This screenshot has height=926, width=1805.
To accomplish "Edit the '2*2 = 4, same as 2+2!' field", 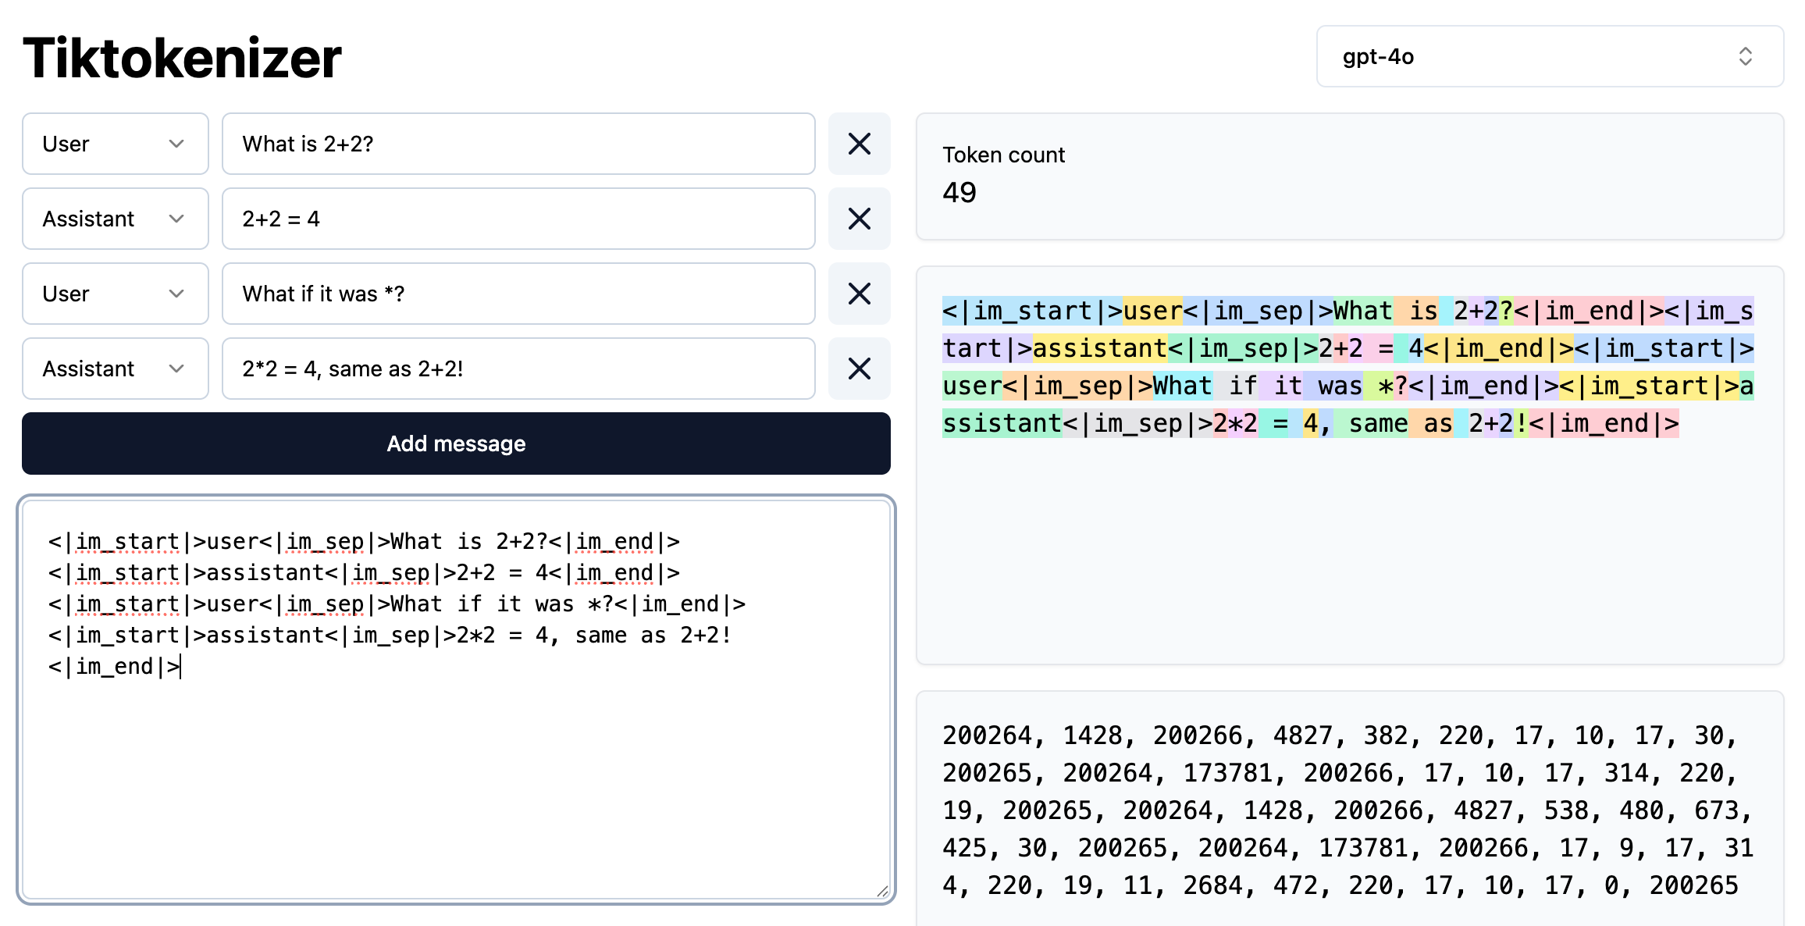I will coord(518,369).
